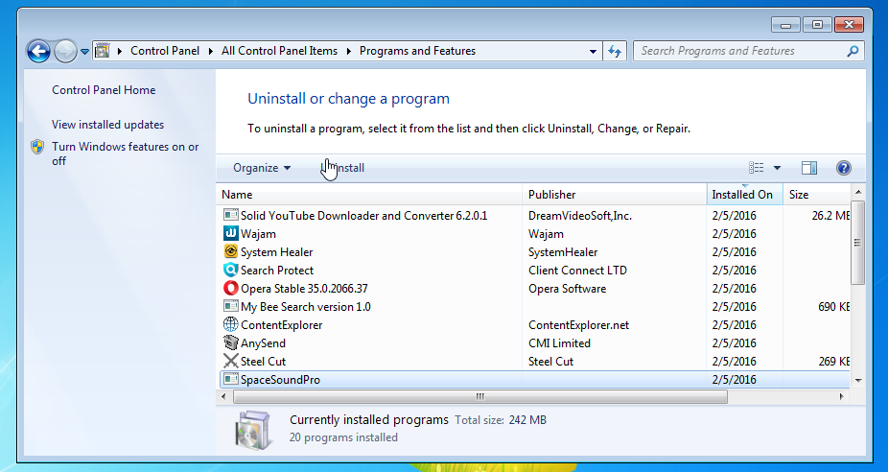Click publisher DreamVideoSoft,Inc.
Viewport: 888px width, 472px height.
[580, 216]
